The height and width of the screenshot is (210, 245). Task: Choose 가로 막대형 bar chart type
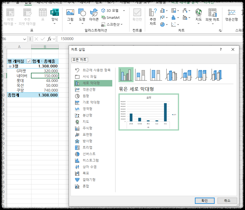tap(93, 102)
